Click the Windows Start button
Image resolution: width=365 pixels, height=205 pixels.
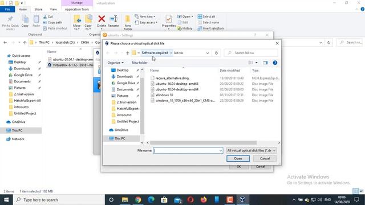click(6, 200)
